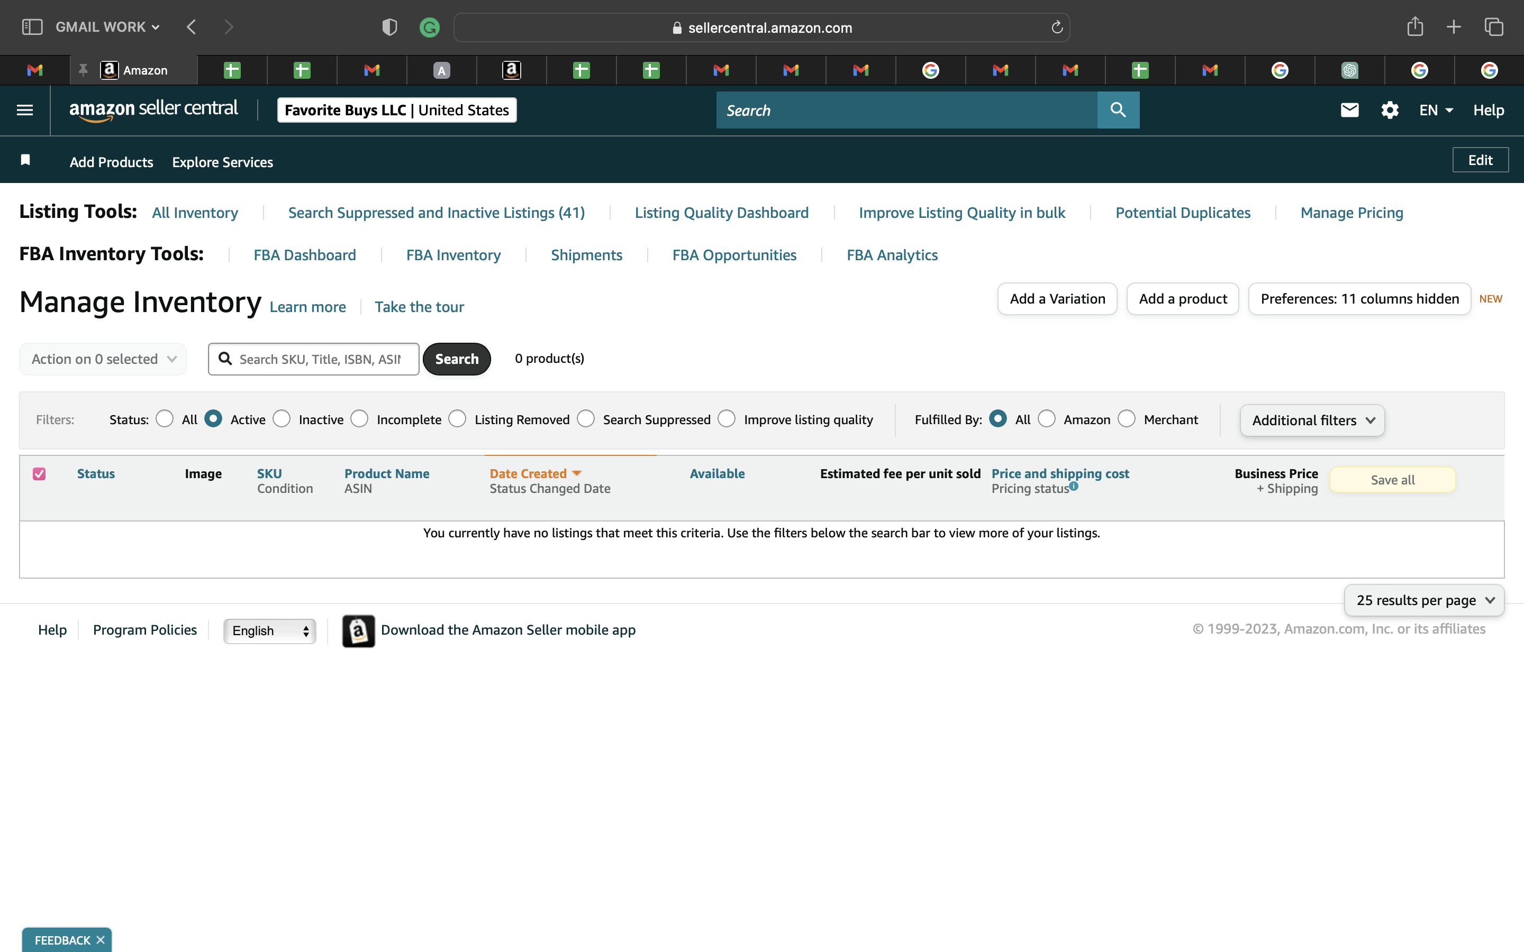Select Fulfilled By Merchant radio button
This screenshot has width=1524, height=952.
[x=1127, y=419]
